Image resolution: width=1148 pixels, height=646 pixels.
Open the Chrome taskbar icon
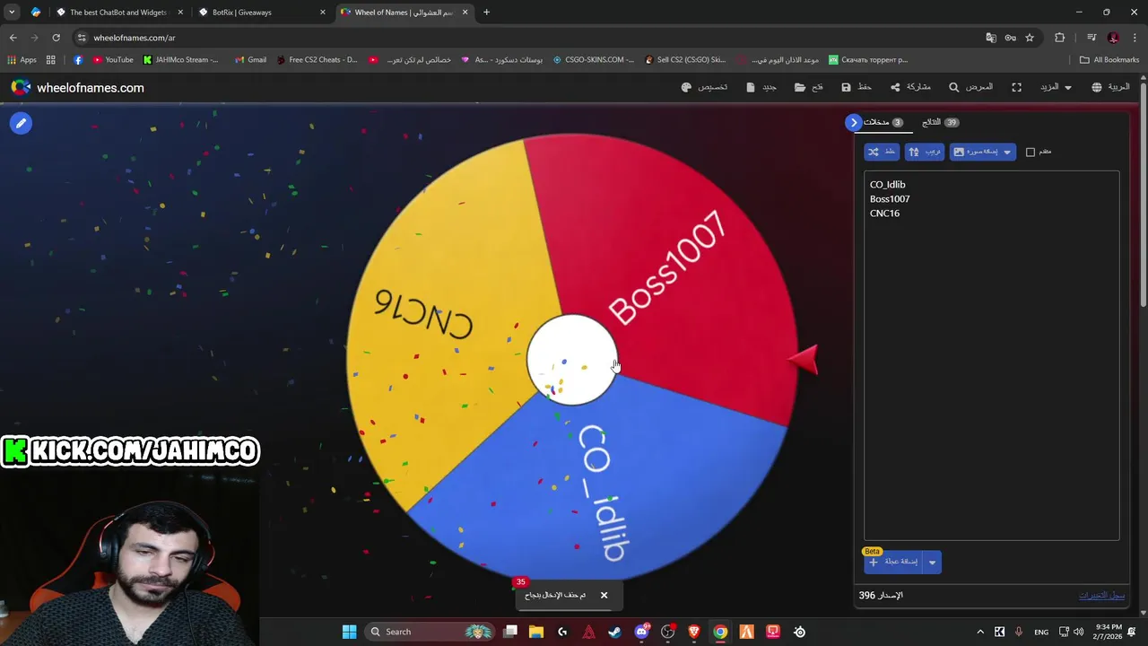(720, 632)
